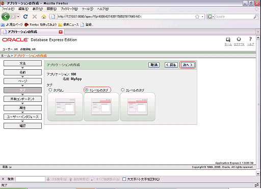Click the 確認 wizard step
The width and height of the screenshot is (261, 189).
tap(22, 126)
